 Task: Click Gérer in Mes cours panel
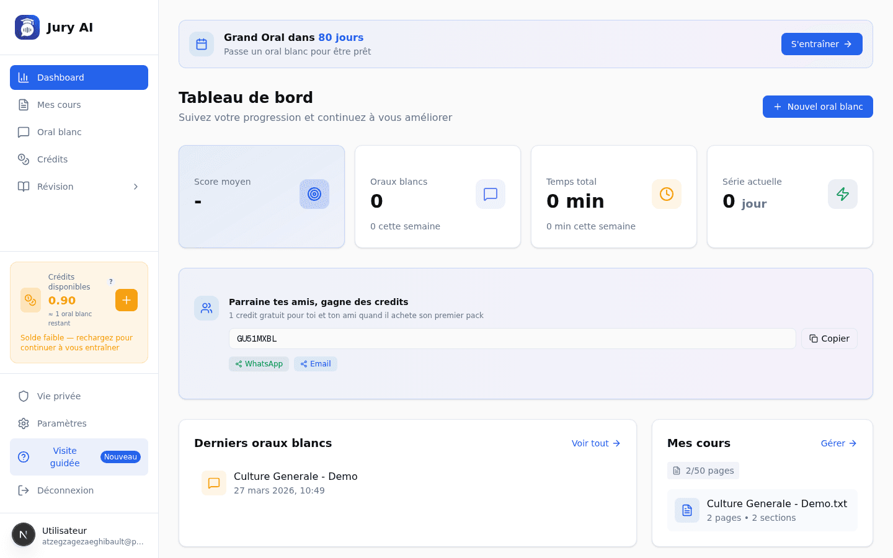[x=838, y=443]
